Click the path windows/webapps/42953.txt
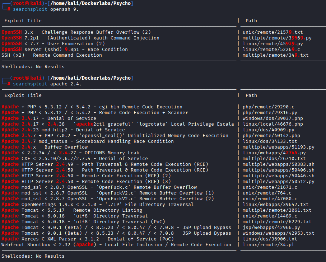Viewport: 326px width, 262px height. click(x=278, y=233)
